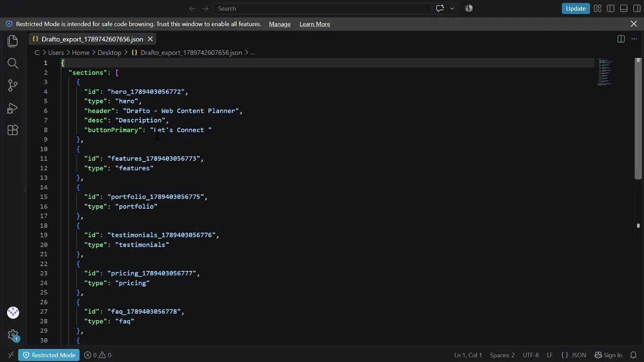Open the notifications bell
This screenshot has width=644, height=362.
(x=633, y=355)
